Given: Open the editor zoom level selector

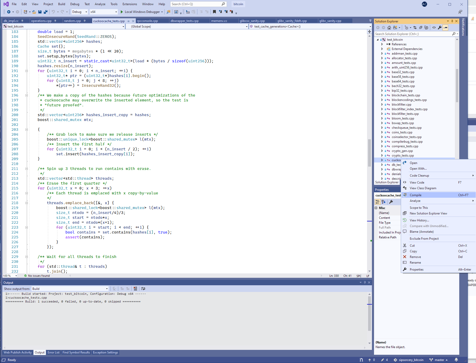Looking at the screenshot, I should (9, 276).
